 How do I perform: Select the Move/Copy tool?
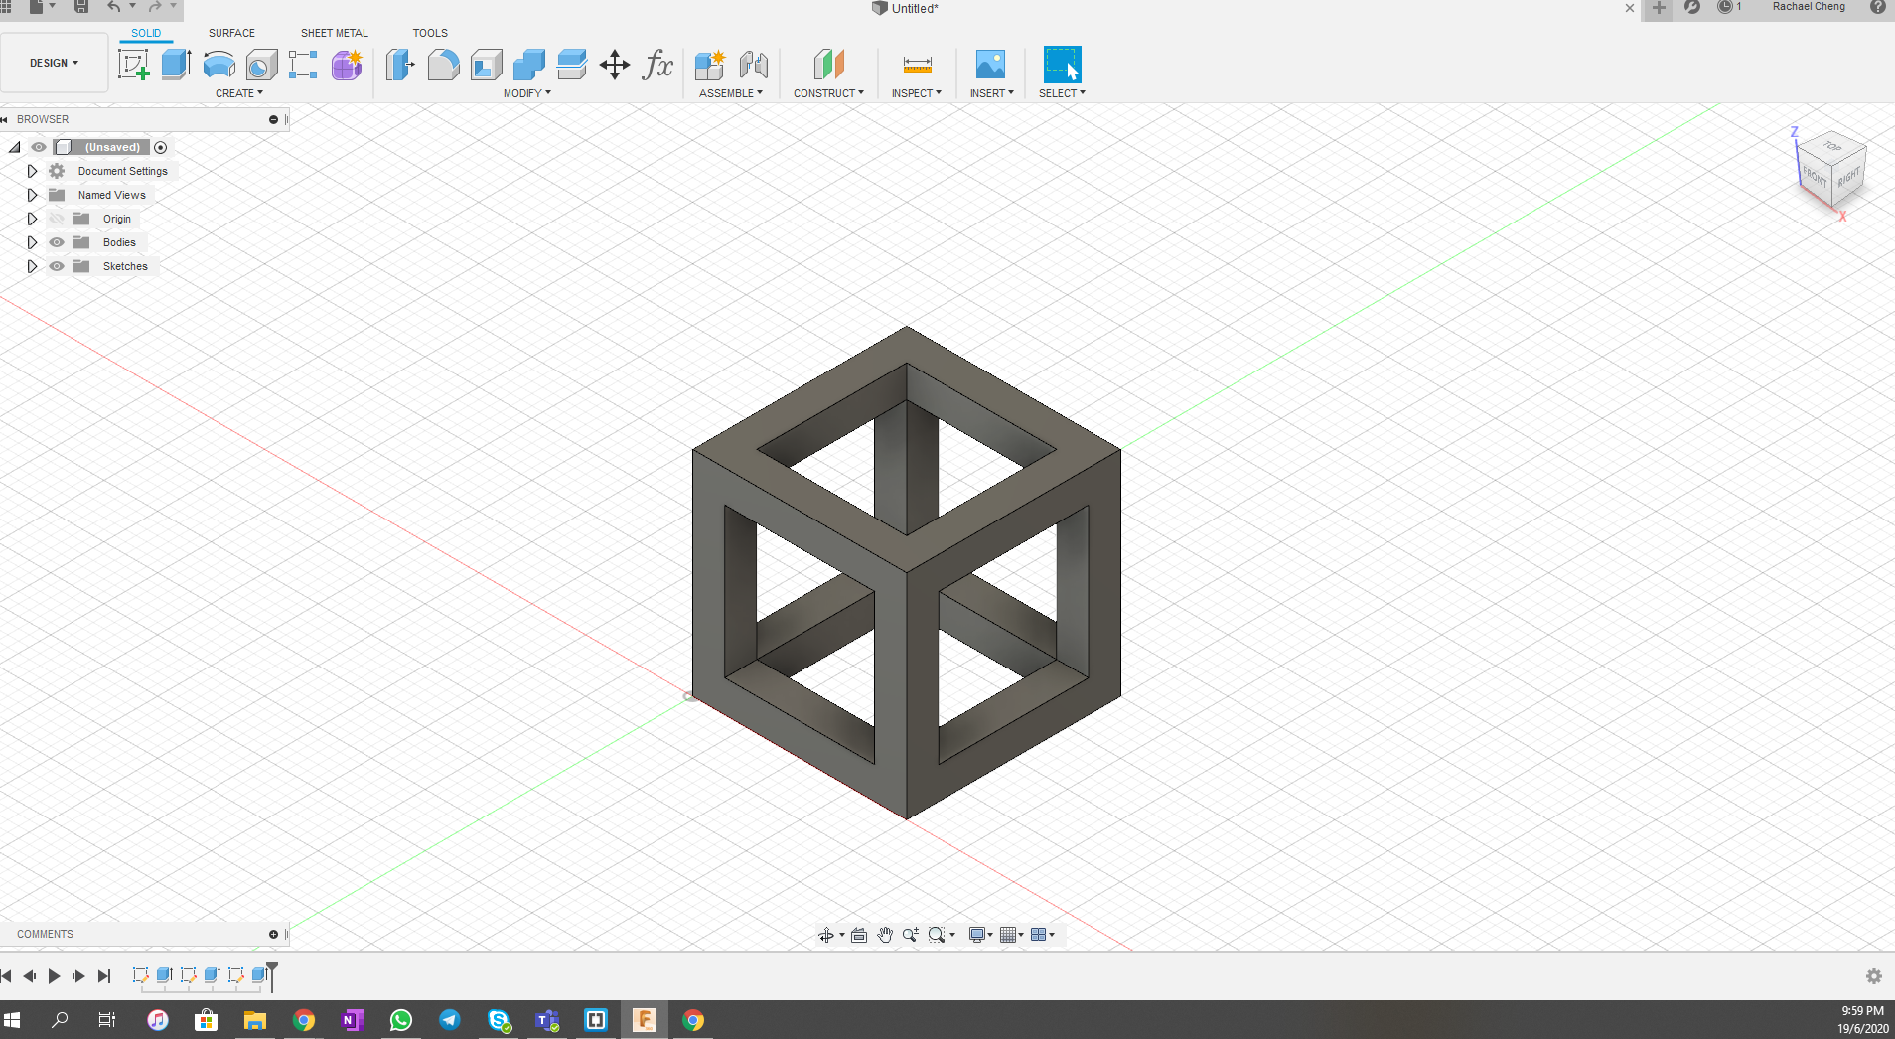pyautogui.click(x=615, y=65)
